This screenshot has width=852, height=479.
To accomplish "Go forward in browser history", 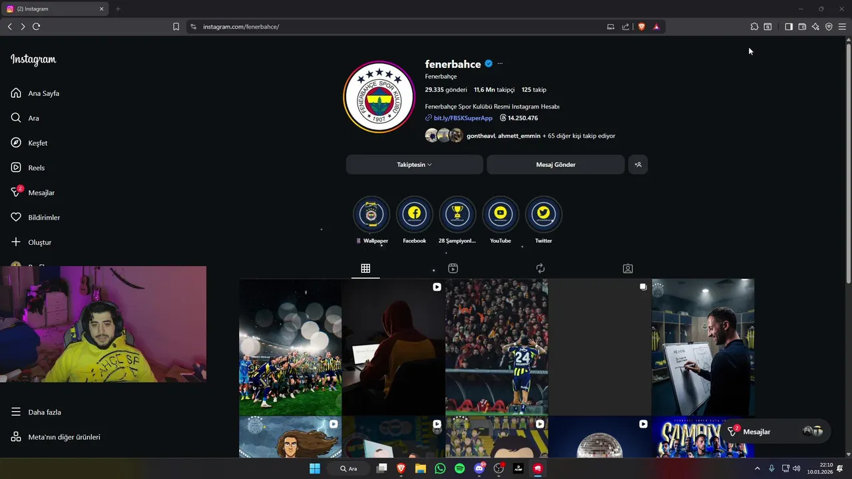I will click(23, 27).
